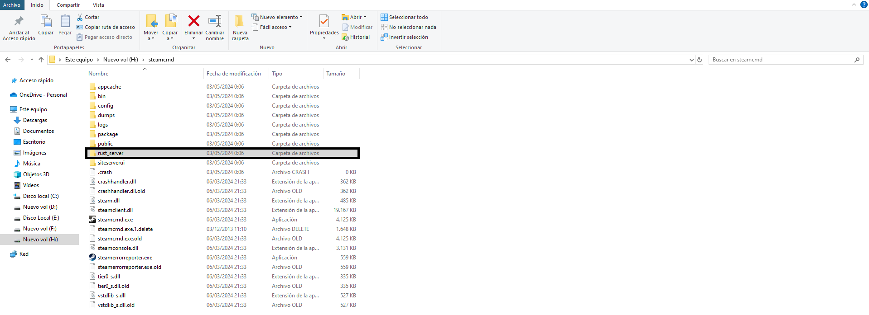
Task: Select the steamcmd.exe Steam icon file
Action: tap(92, 220)
